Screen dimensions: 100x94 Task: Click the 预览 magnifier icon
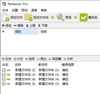60,17
